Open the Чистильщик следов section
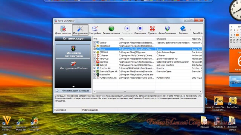241x135 pixels. pyautogui.click(x=73, y=91)
